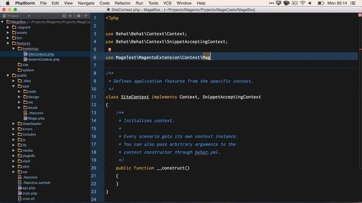Expand the design folder
Viewport: 362px width, 203px height.
click(x=19, y=96)
